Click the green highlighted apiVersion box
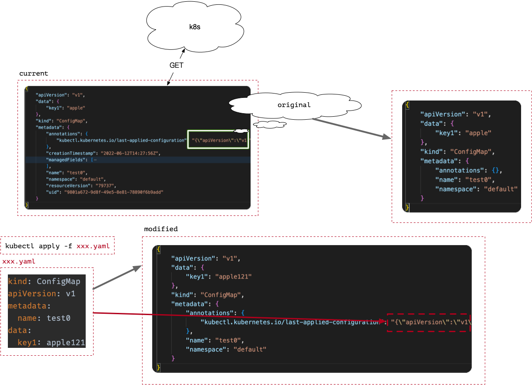 pos(218,140)
